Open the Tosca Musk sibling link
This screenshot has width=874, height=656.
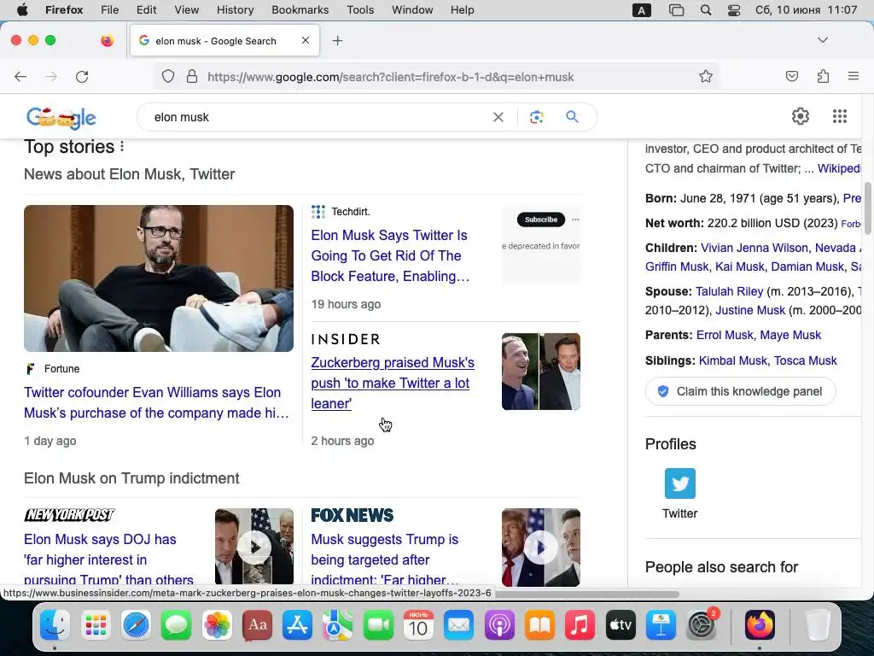coord(806,360)
